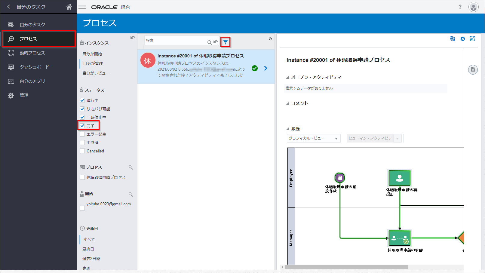Click the help question mark icon
Screen dimensions: 485x273
pos(460,7)
